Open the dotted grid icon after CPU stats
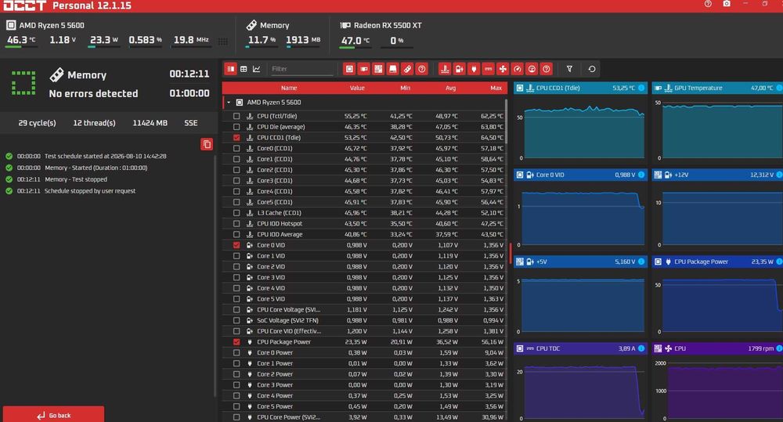Screen dimensions: 783x422 pyautogui.click(x=223, y=41)
